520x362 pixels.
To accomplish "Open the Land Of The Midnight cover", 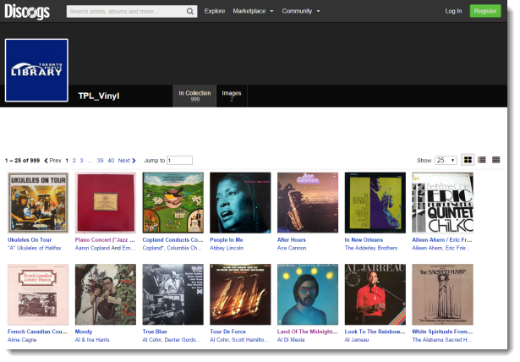I will [x=308, y=294].
